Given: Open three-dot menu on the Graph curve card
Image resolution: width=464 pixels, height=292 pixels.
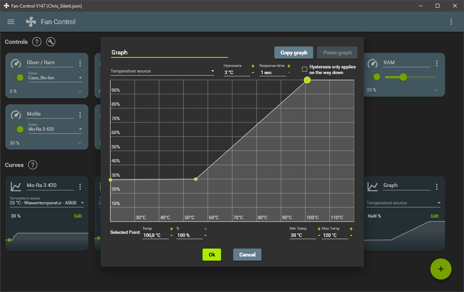Looking at the screenshot, I should coord(437,187).
